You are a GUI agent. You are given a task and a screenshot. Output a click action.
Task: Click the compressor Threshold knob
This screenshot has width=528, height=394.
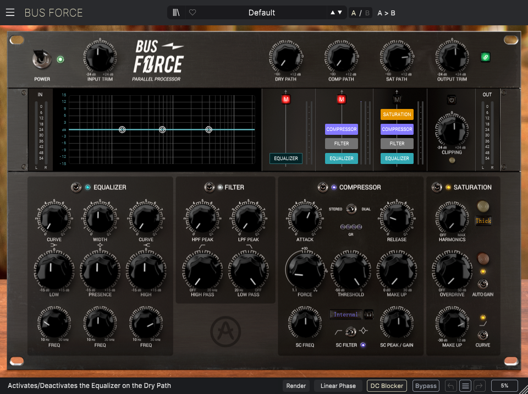coord(350,271)
